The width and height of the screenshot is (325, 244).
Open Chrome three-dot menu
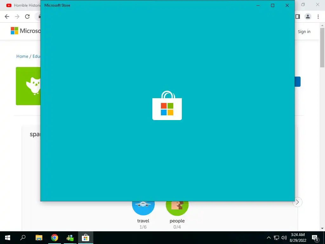click(318, 17)
